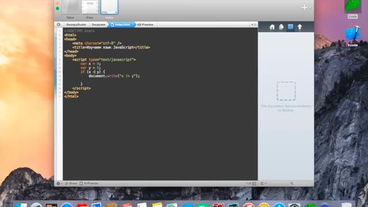Switch to the Preview tab
This screenshot has width=368, height=207.
[x=145, y=24]
